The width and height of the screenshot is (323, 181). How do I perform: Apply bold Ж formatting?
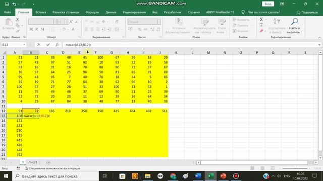tap(31, 29)
